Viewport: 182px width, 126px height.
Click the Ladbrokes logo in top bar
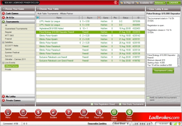115,2
